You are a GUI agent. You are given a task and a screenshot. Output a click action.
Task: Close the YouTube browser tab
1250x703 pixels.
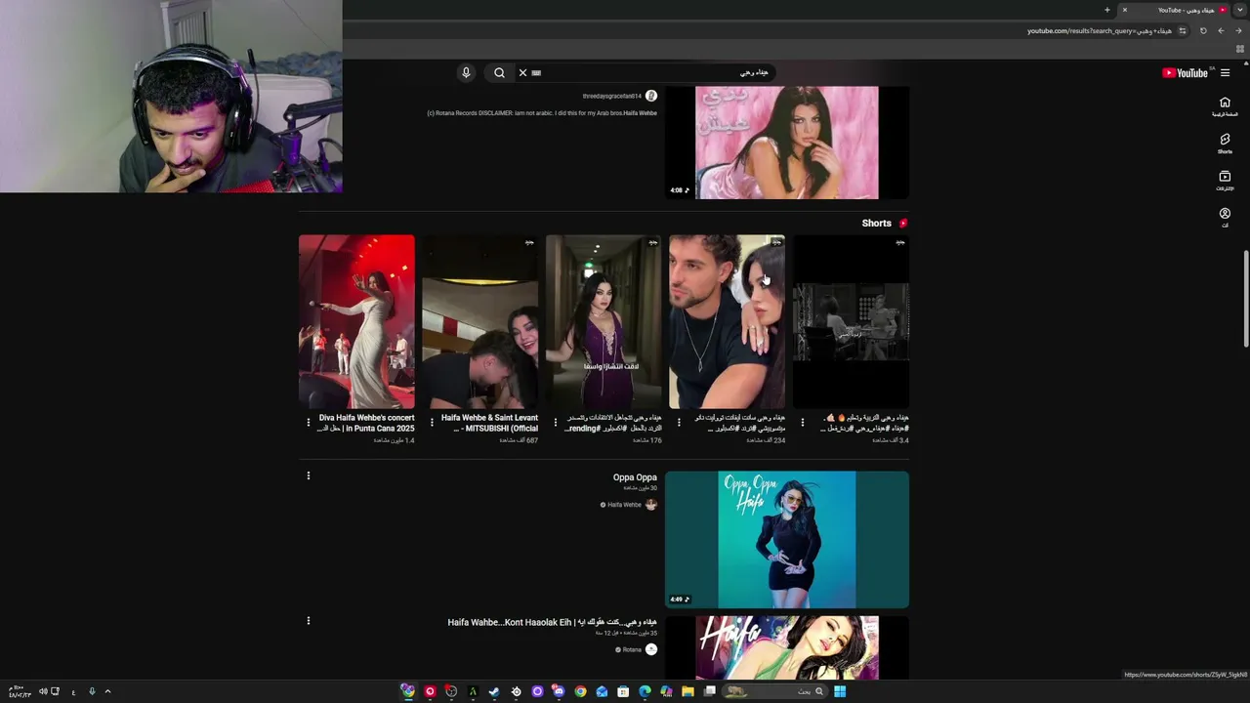(x=1124, y=10)
